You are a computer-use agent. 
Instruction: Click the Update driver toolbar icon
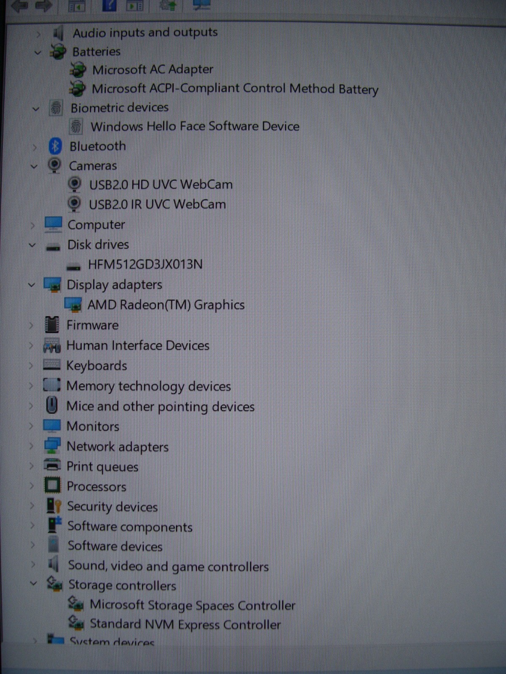point(169,5)
